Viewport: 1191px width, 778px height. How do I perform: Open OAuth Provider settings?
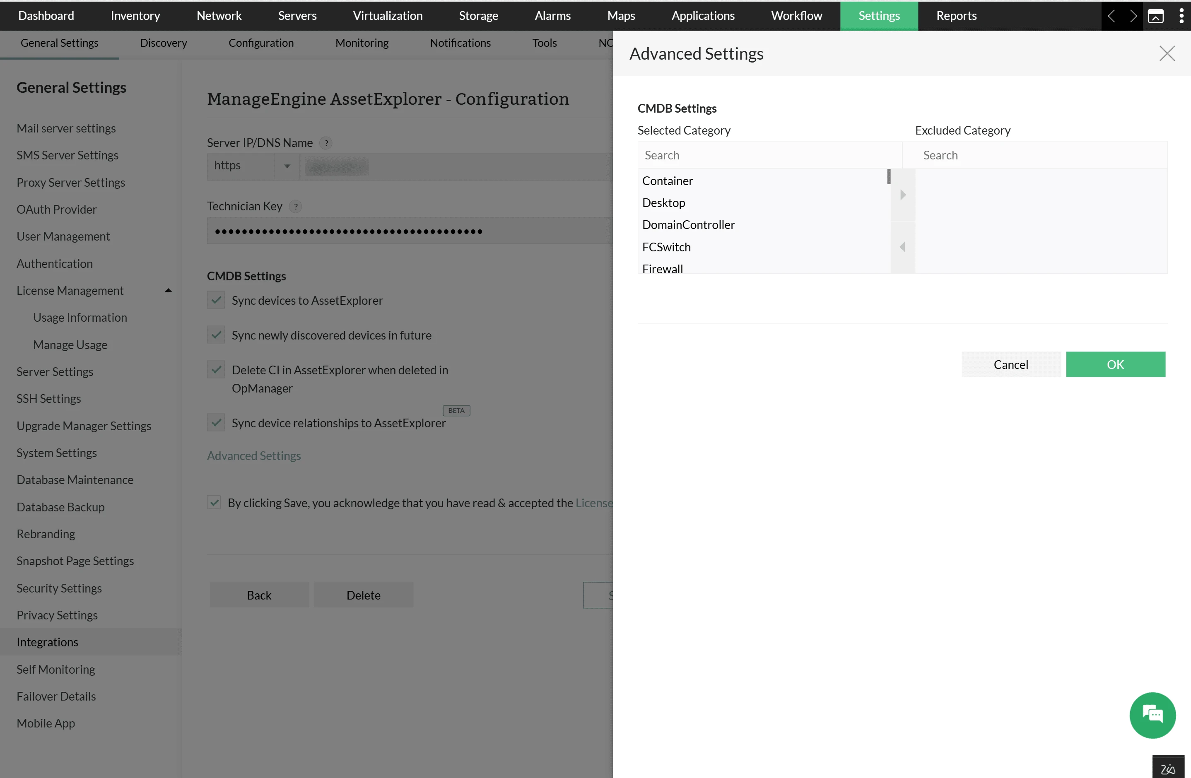(x=57, y=209)
